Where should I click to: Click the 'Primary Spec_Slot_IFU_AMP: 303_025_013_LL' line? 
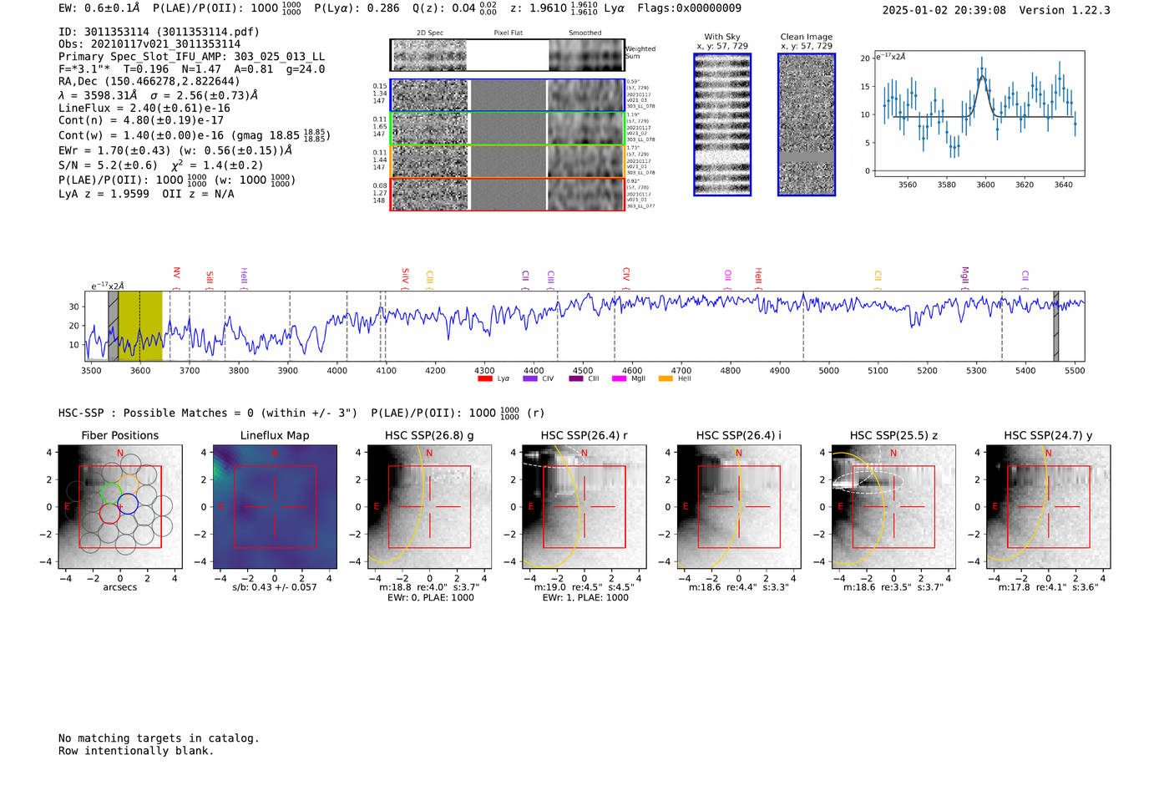coord(191,57)
